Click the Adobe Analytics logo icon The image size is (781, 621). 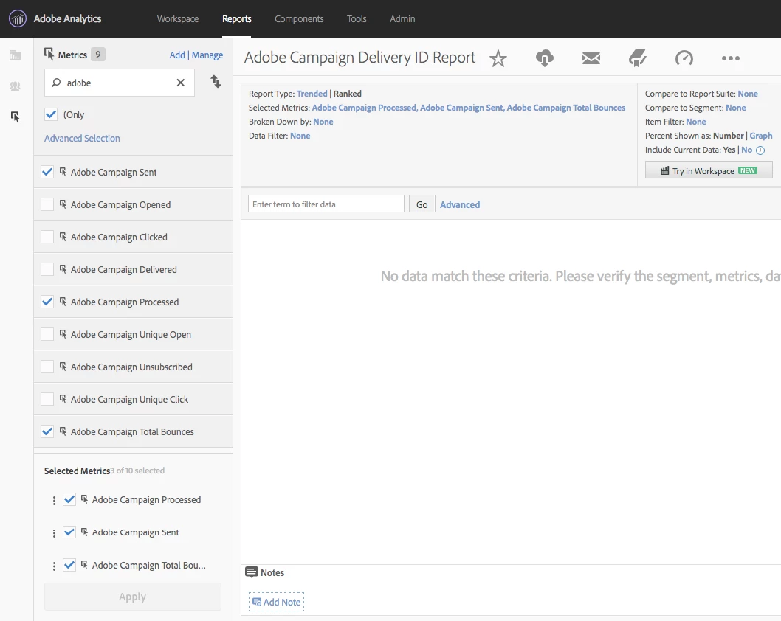(x=18, y=19)
